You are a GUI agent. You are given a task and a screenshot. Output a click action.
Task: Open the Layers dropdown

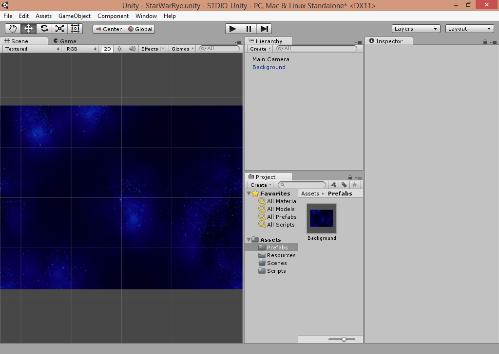coord(416,29)
